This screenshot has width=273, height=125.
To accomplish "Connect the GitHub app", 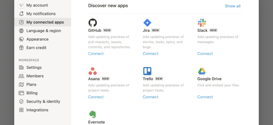I will tap(96, 53).
